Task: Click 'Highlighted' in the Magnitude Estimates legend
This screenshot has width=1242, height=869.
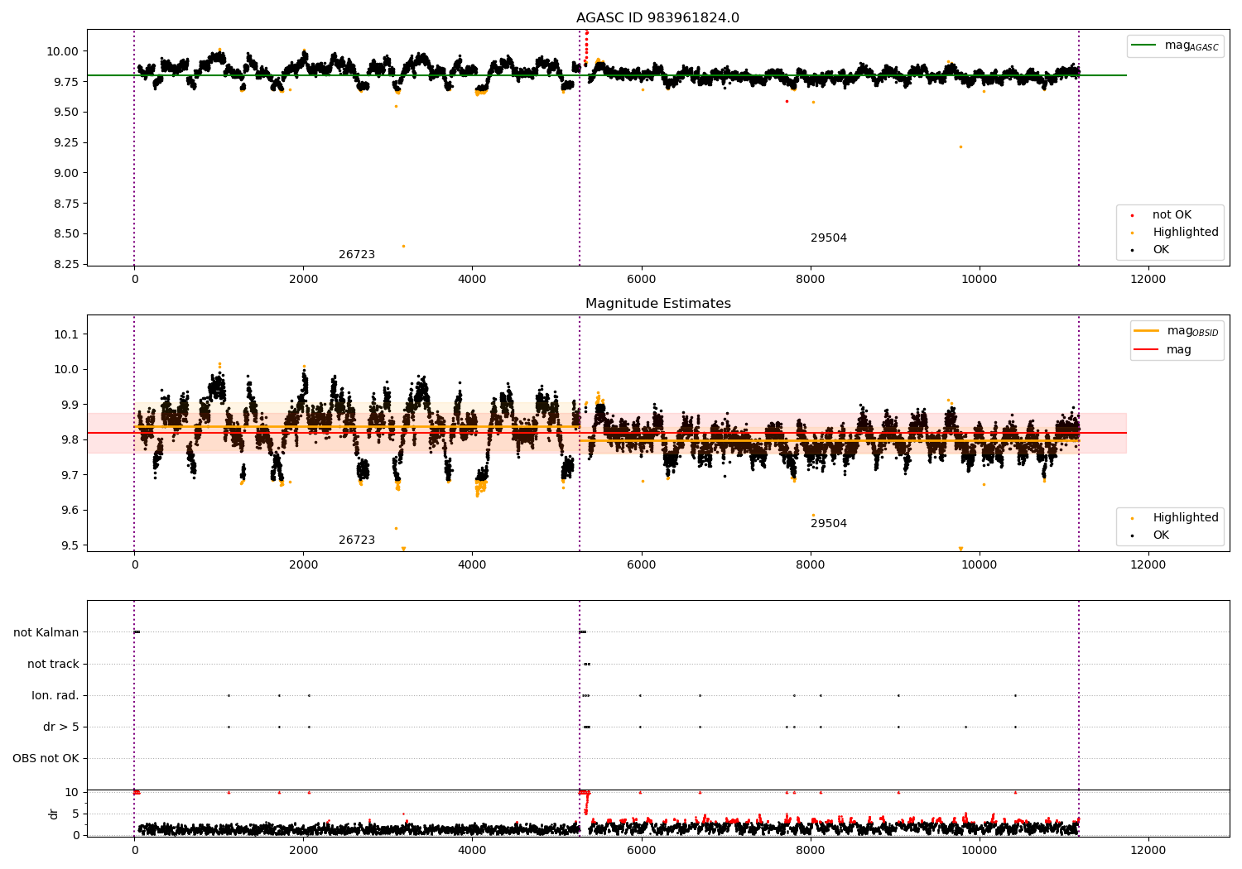Action: [1186, 517]
